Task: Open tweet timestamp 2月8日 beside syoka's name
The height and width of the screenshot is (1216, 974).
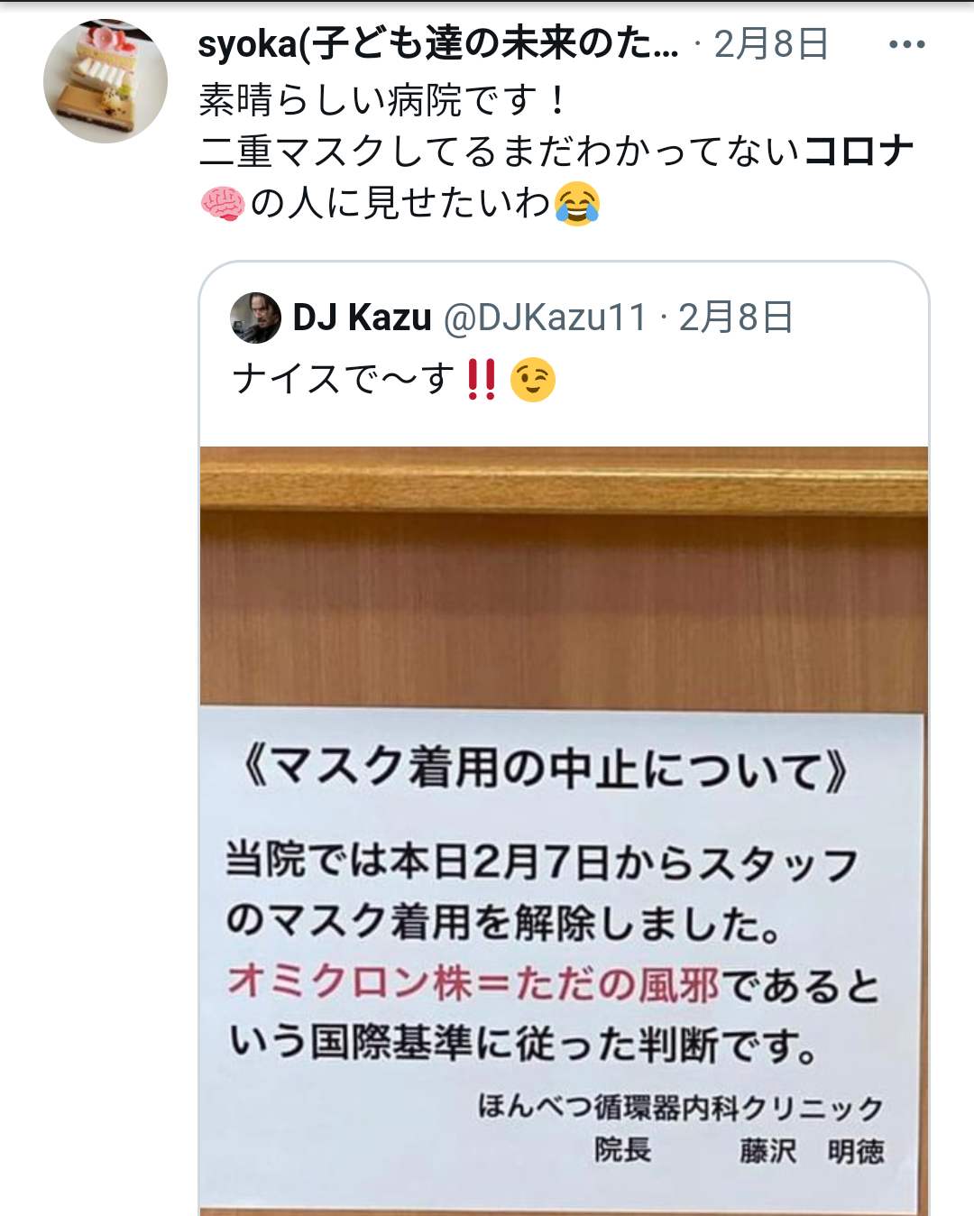Action: 771,43
